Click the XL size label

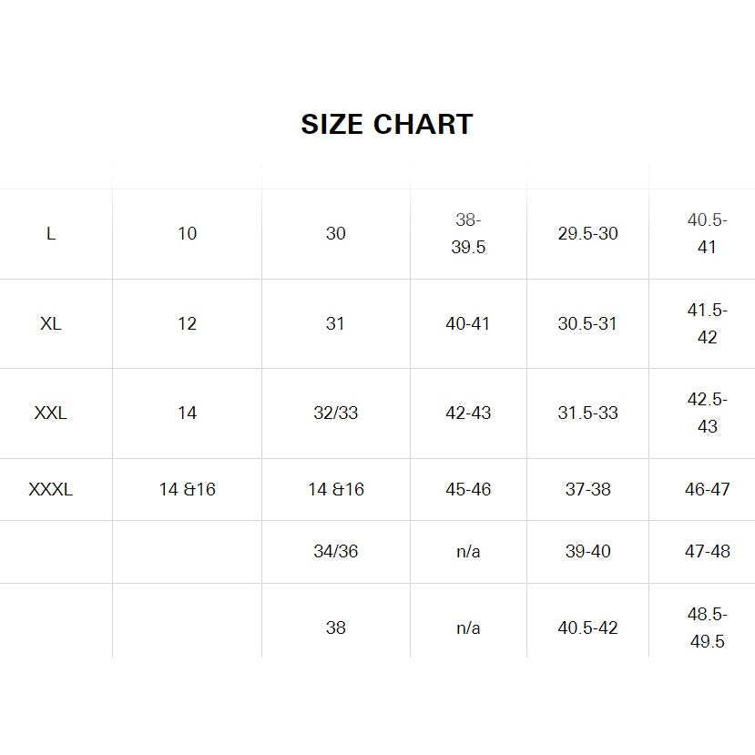click(51, 323)
